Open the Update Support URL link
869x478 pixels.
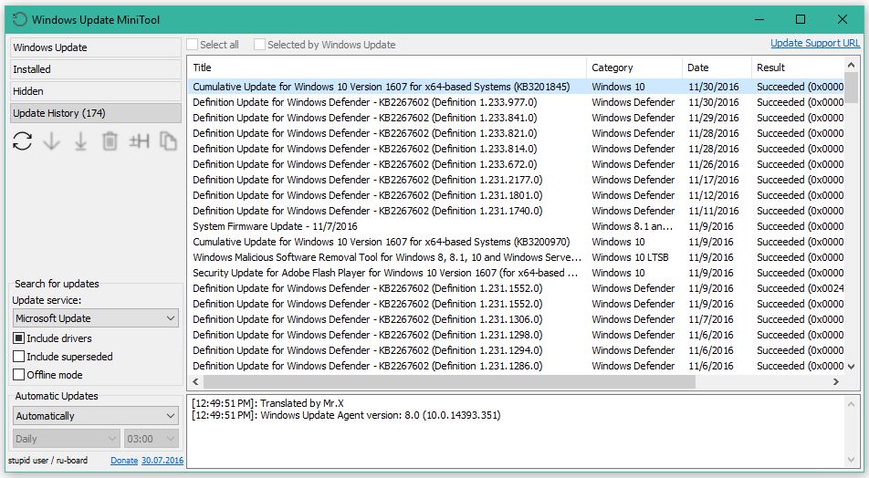[814, 43]
